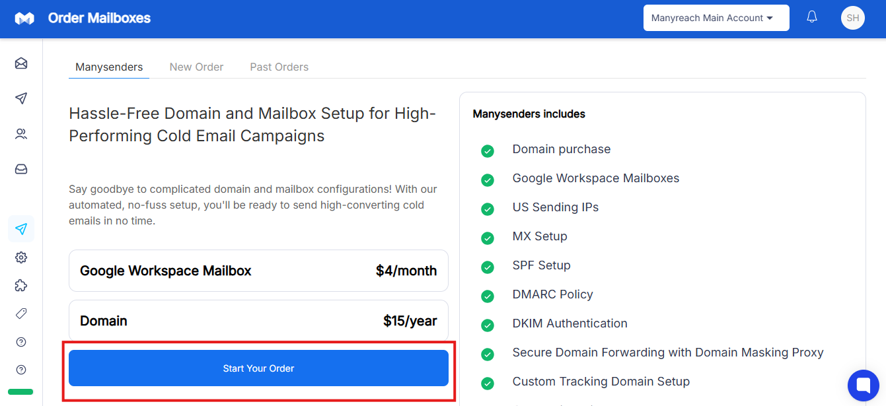The width and height of the screenshot is (886, 406).
Task: Click the highlighted paper plane sidebar icon
Action: [21, 229]
